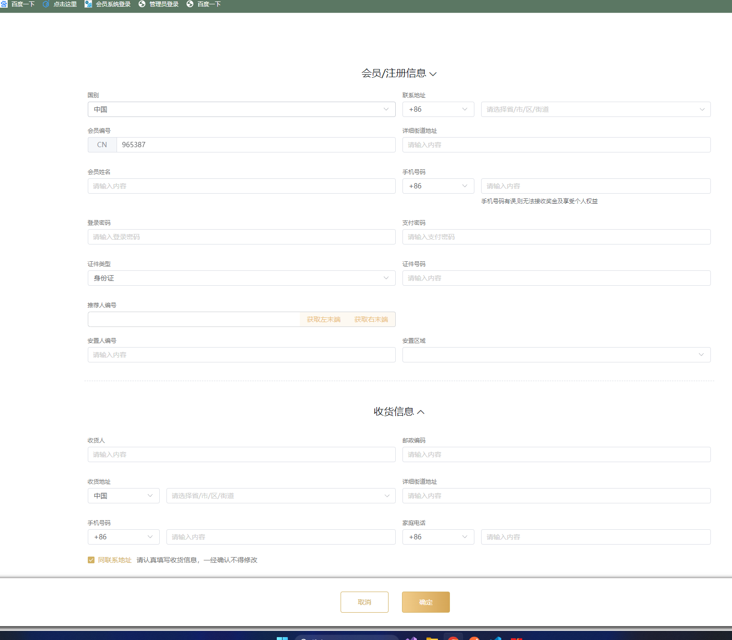Click the 确定 confirm button

pos(426,602)
